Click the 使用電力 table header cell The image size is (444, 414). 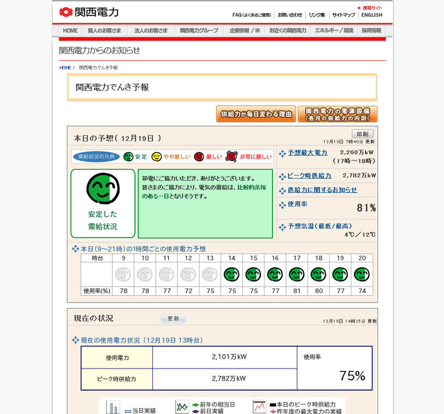tap(117, 358)
